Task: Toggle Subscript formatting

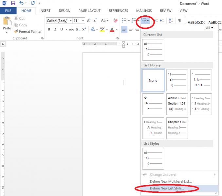Action: pos(78,29)
